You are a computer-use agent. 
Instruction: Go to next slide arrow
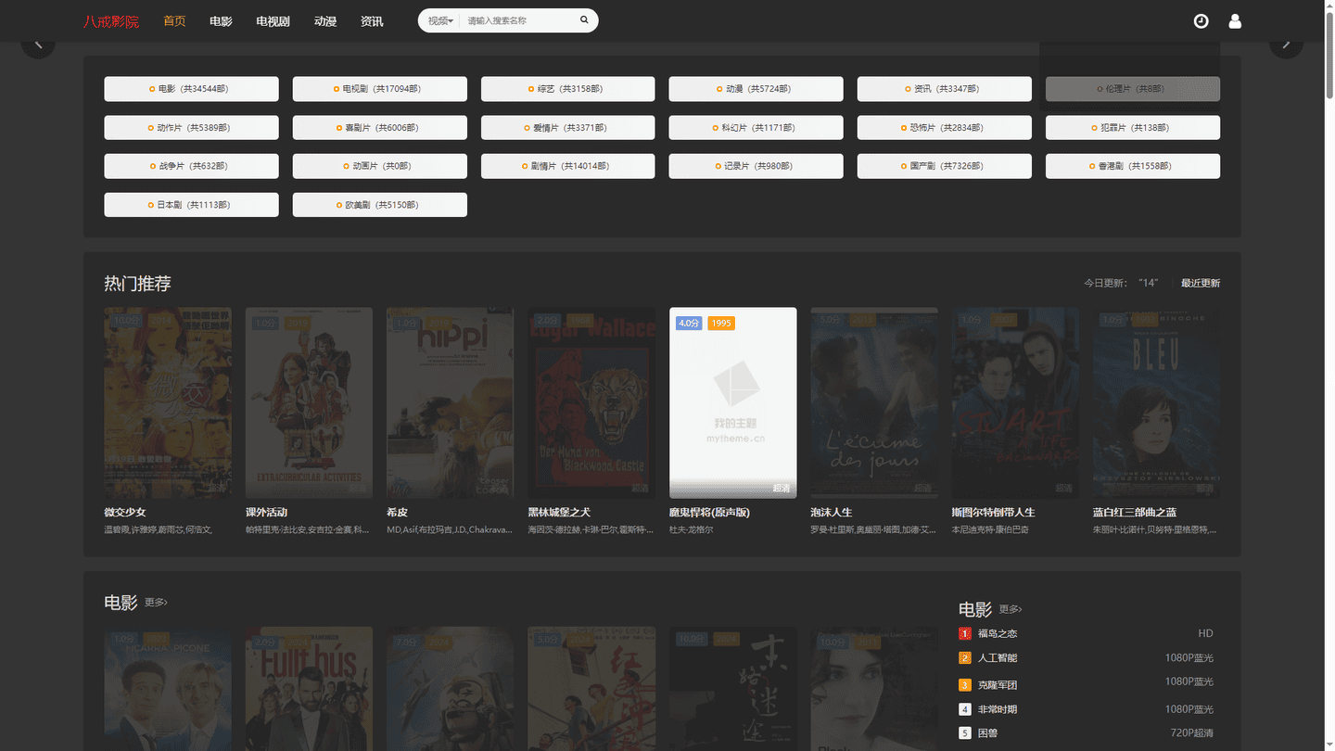click(x=1286, y=44)
